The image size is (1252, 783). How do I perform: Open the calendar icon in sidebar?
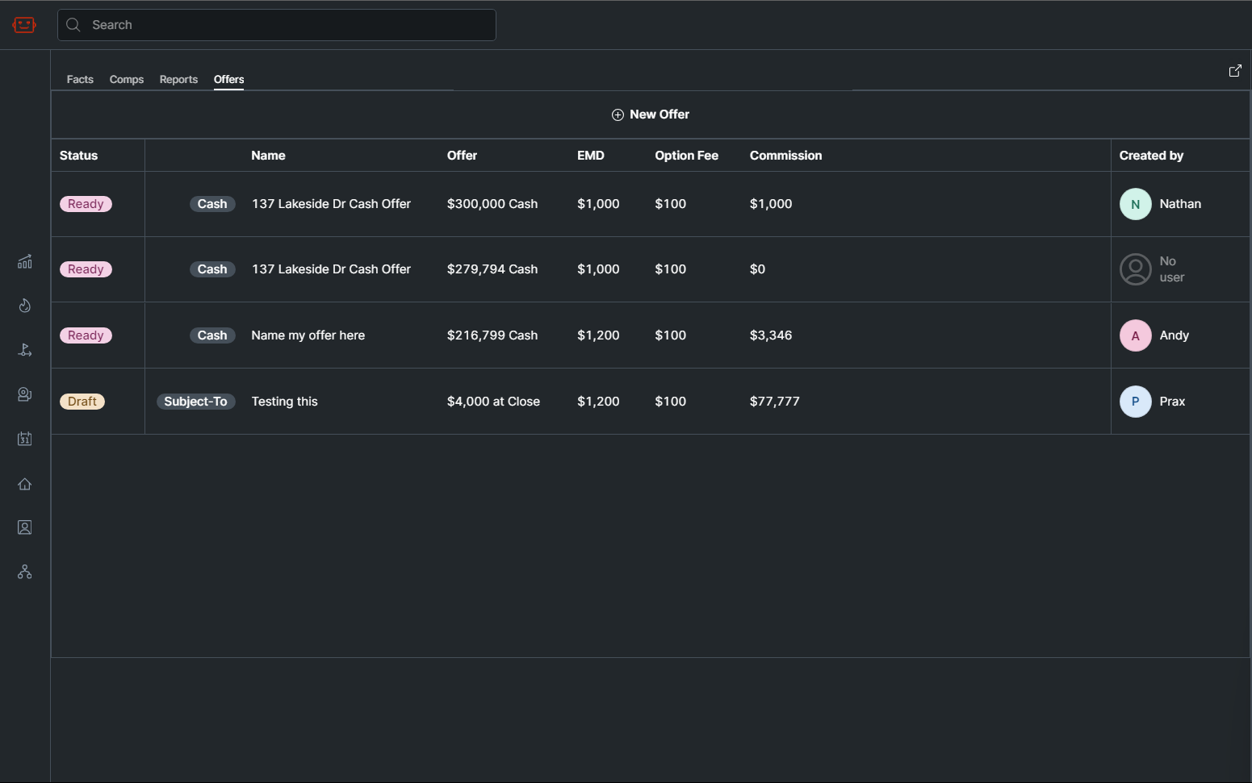pos(25,439)
